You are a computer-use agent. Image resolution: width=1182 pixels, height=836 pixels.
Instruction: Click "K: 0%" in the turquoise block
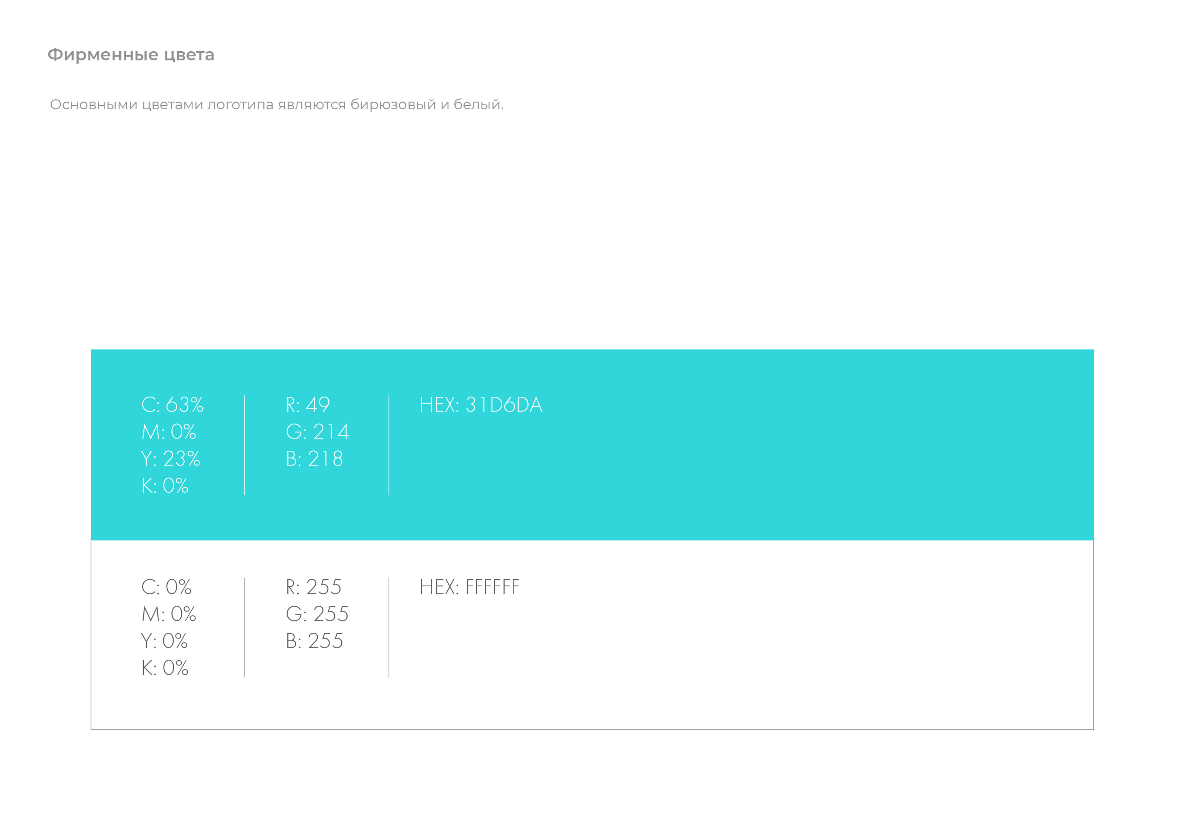[165, 486]
